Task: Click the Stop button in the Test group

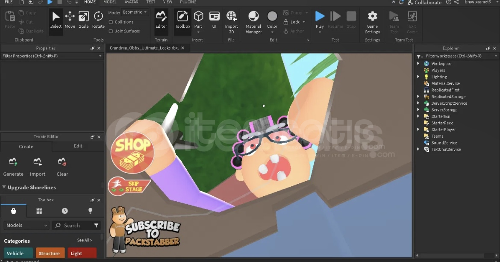Action: click(x=351, y=20)
